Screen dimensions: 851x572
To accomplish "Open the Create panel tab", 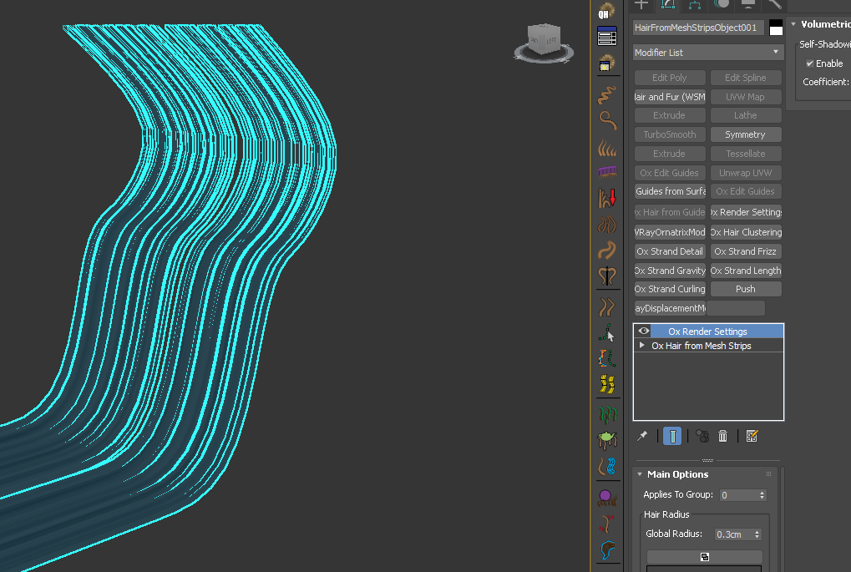I will 641,4.
